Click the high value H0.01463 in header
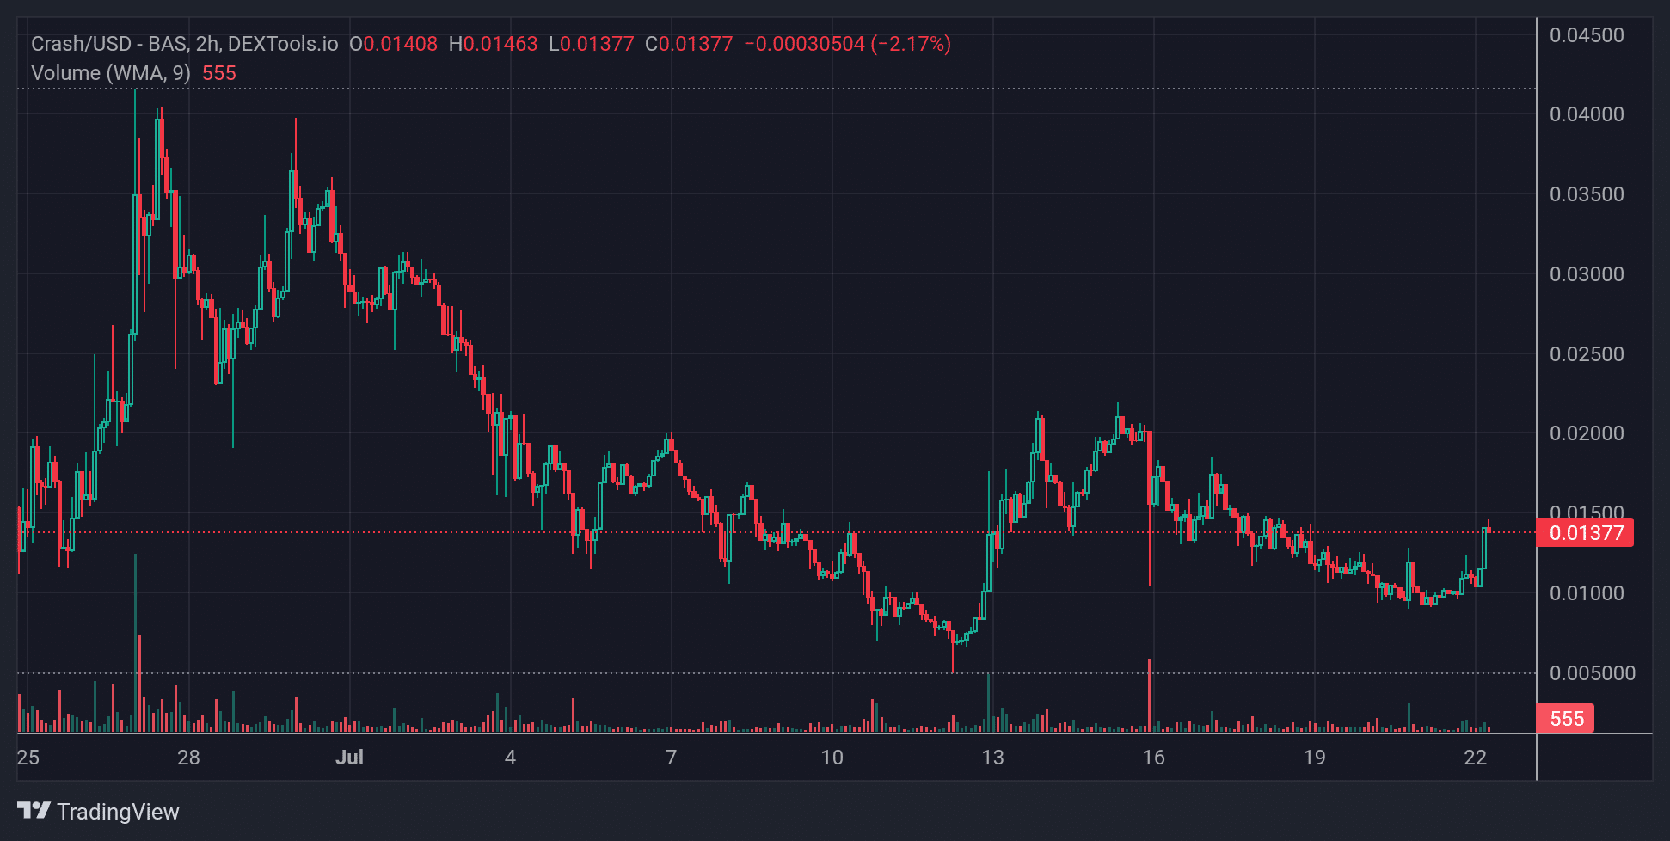The width and height of the screenshot is (1670, 841). [x=493, y=44]
